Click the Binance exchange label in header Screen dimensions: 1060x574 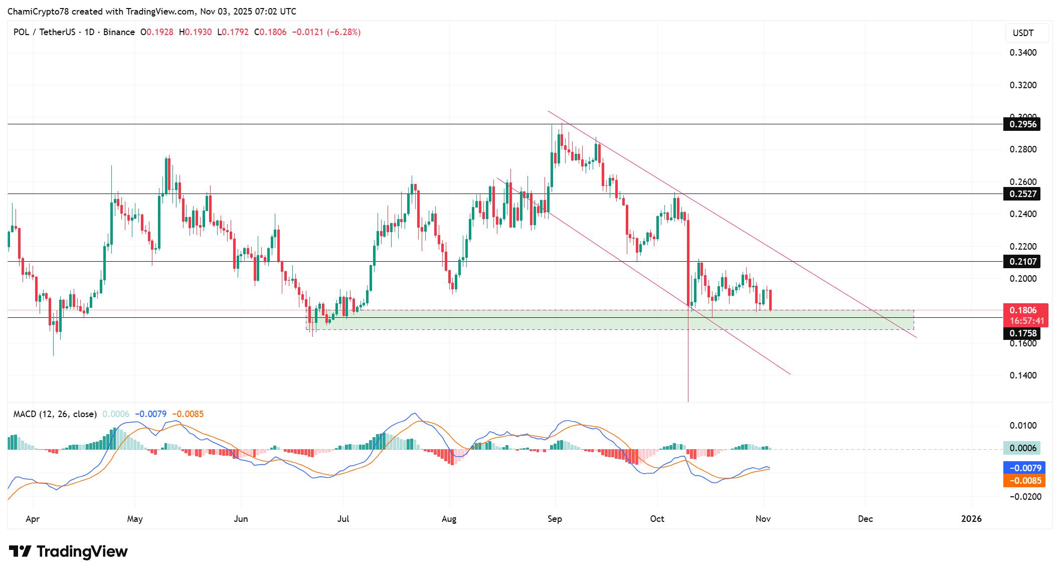[x=119, y=32]
